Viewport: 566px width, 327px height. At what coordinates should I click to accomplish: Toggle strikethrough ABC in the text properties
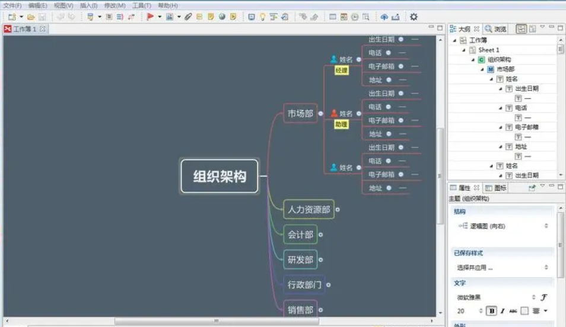click(513, 311)
